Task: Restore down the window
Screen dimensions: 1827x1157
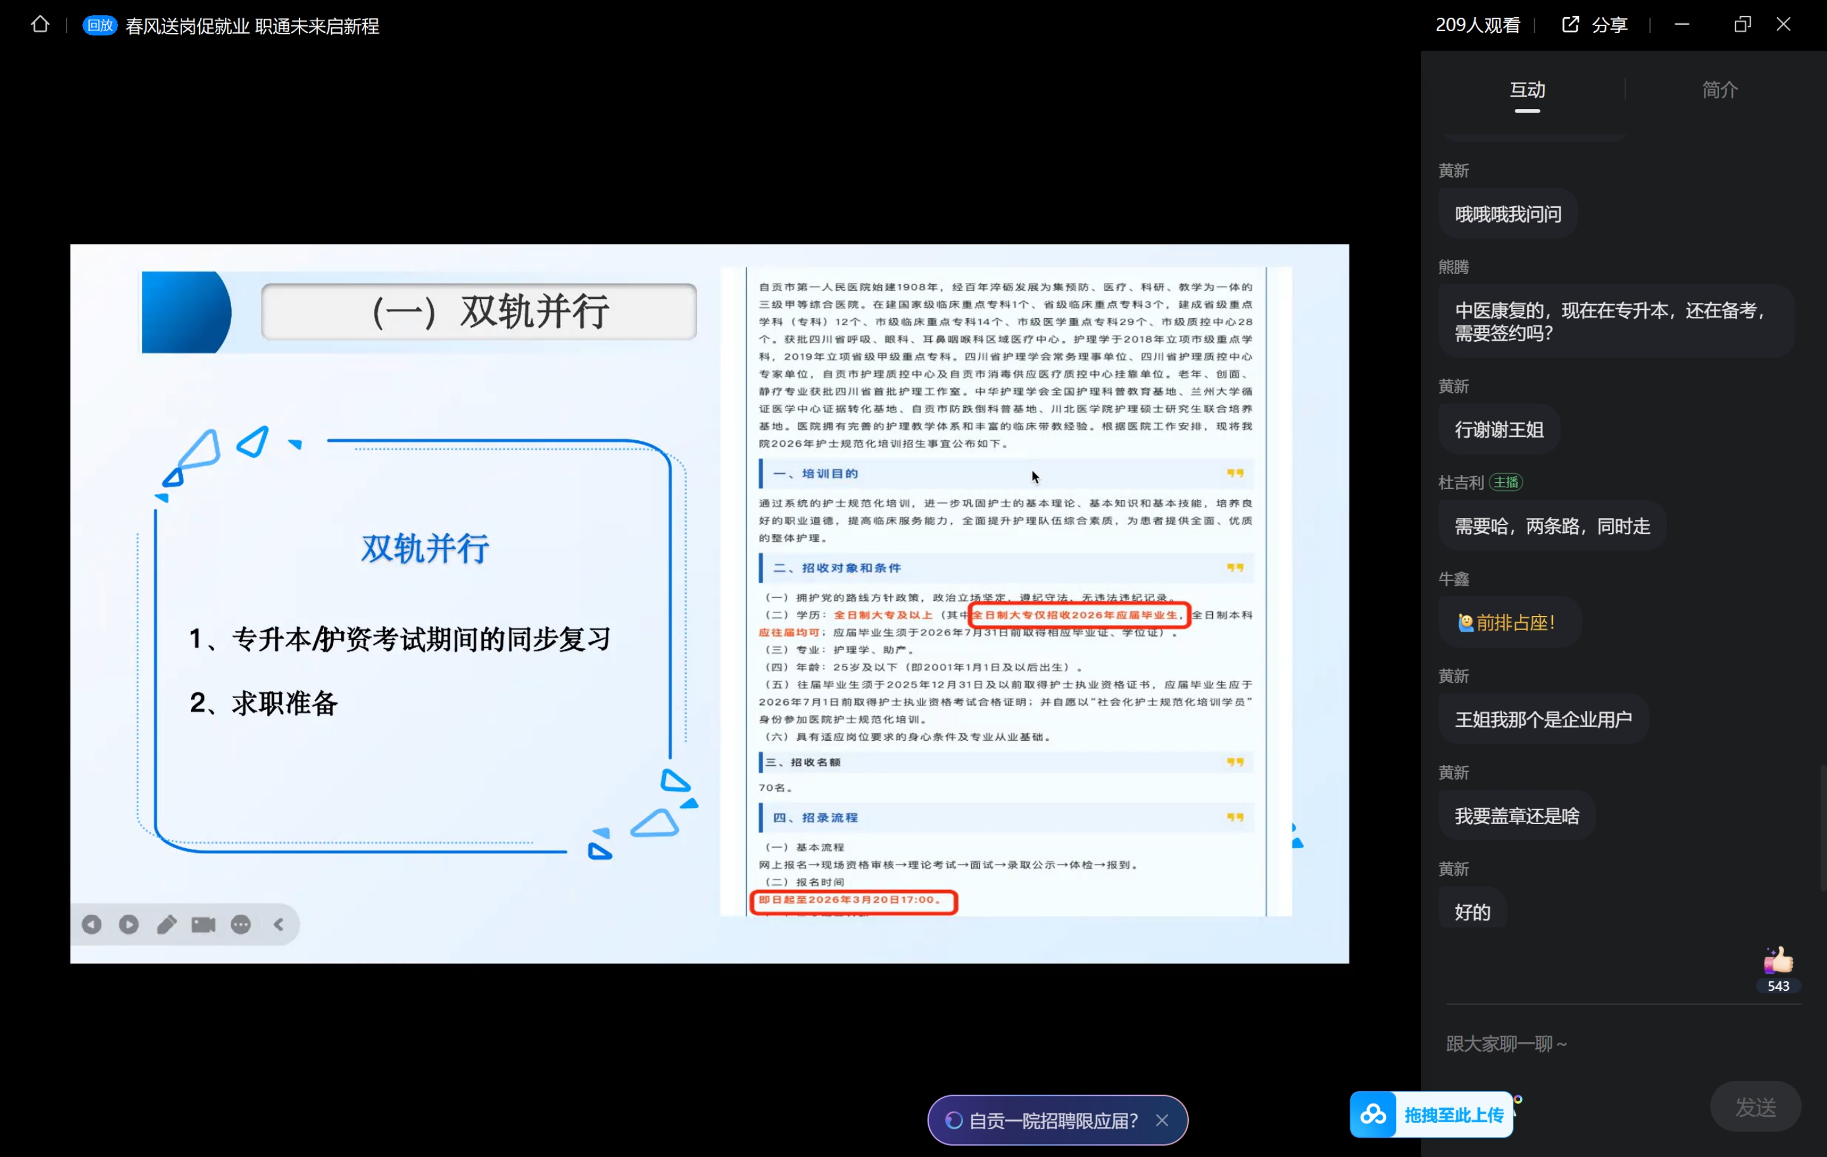Action: tap(1742, 25)
